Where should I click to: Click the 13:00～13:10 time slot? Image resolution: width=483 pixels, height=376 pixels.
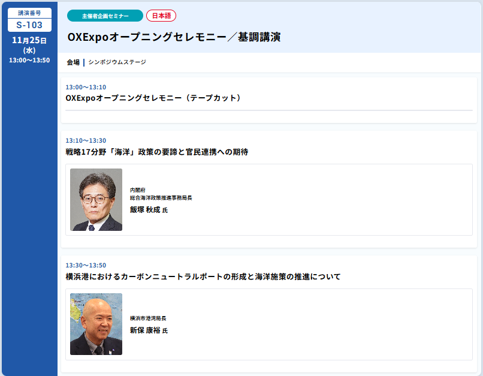point(86,87)
